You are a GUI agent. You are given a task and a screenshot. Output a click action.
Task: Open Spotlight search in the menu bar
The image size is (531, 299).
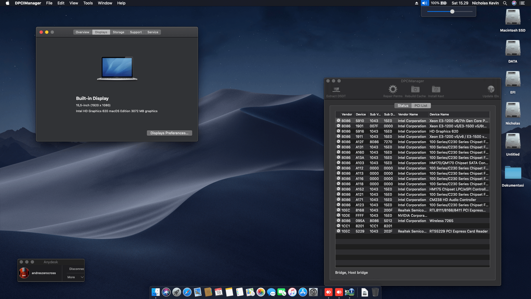505,3
